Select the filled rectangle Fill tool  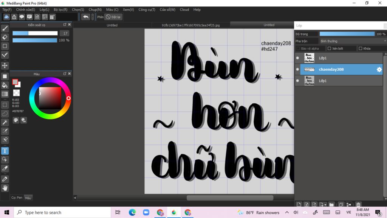5,76
